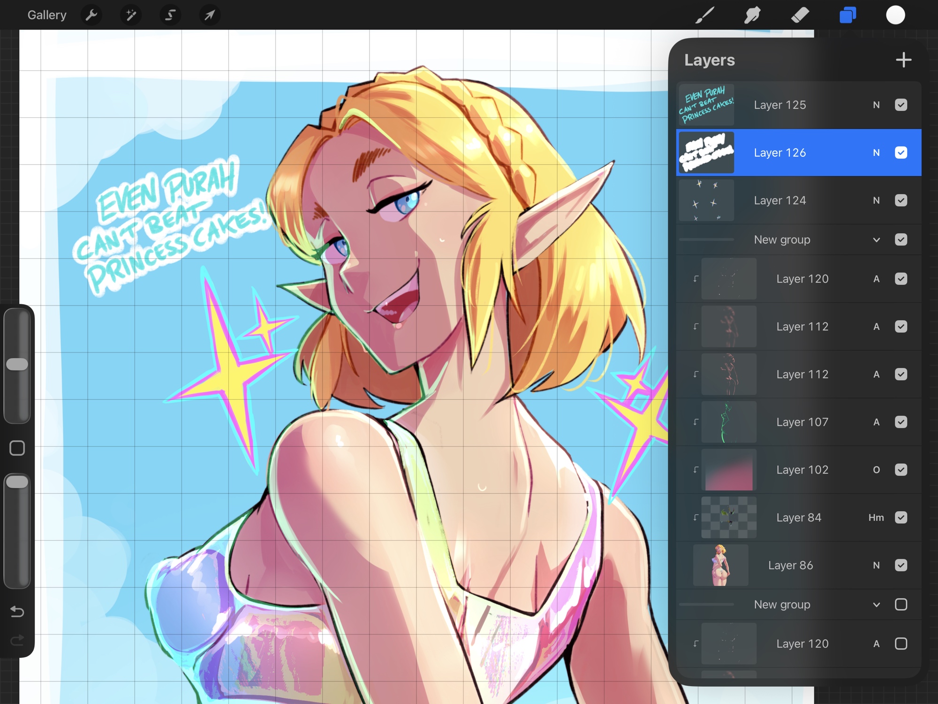Collapse the first New group chevron

[x=877, y=240]
